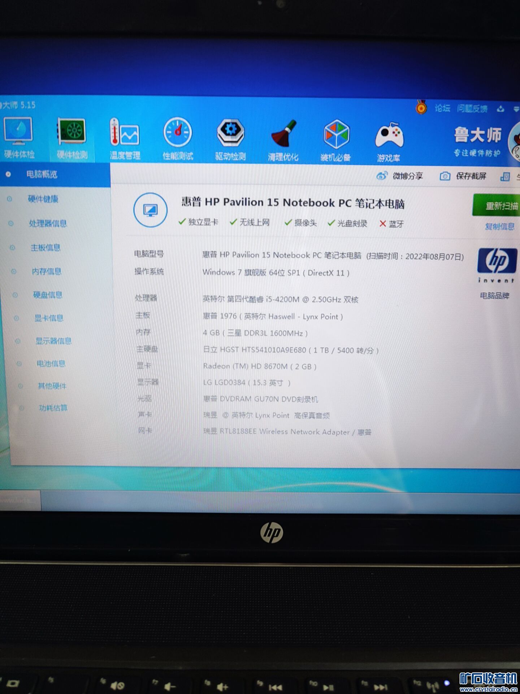This screenshot has height=694, width=520.
Task: Click the 惠普 1976 motherboard value
Action: [x=273, y=316]
